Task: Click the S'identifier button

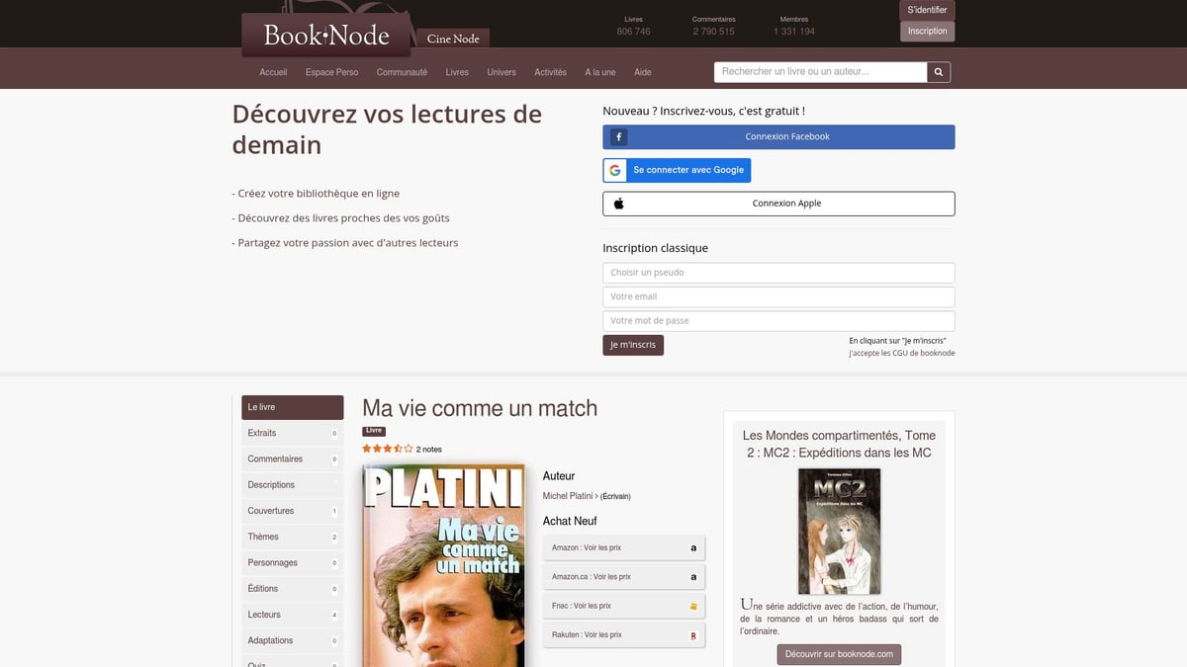Action: [x=927, y=10]
